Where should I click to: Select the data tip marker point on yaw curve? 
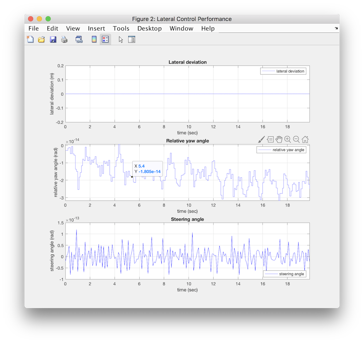tap(132, 177)
